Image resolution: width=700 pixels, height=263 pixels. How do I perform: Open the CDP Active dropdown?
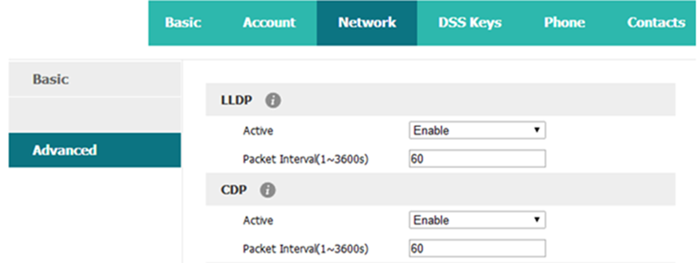point(477,220)
